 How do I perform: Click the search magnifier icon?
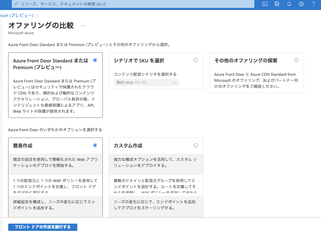click(17, 4)
